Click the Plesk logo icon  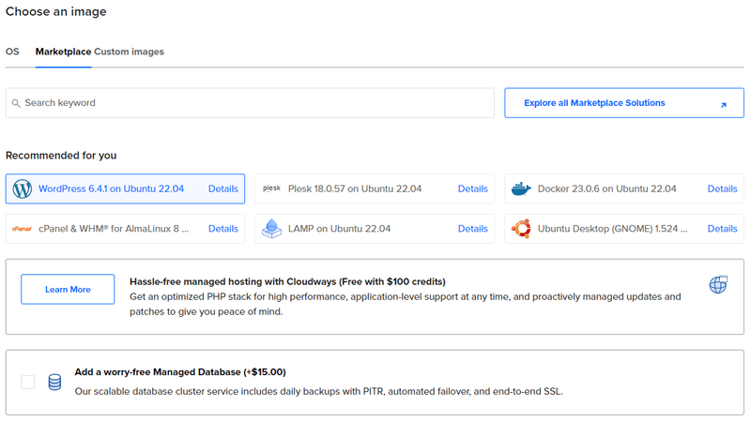[x=271, y=188]
